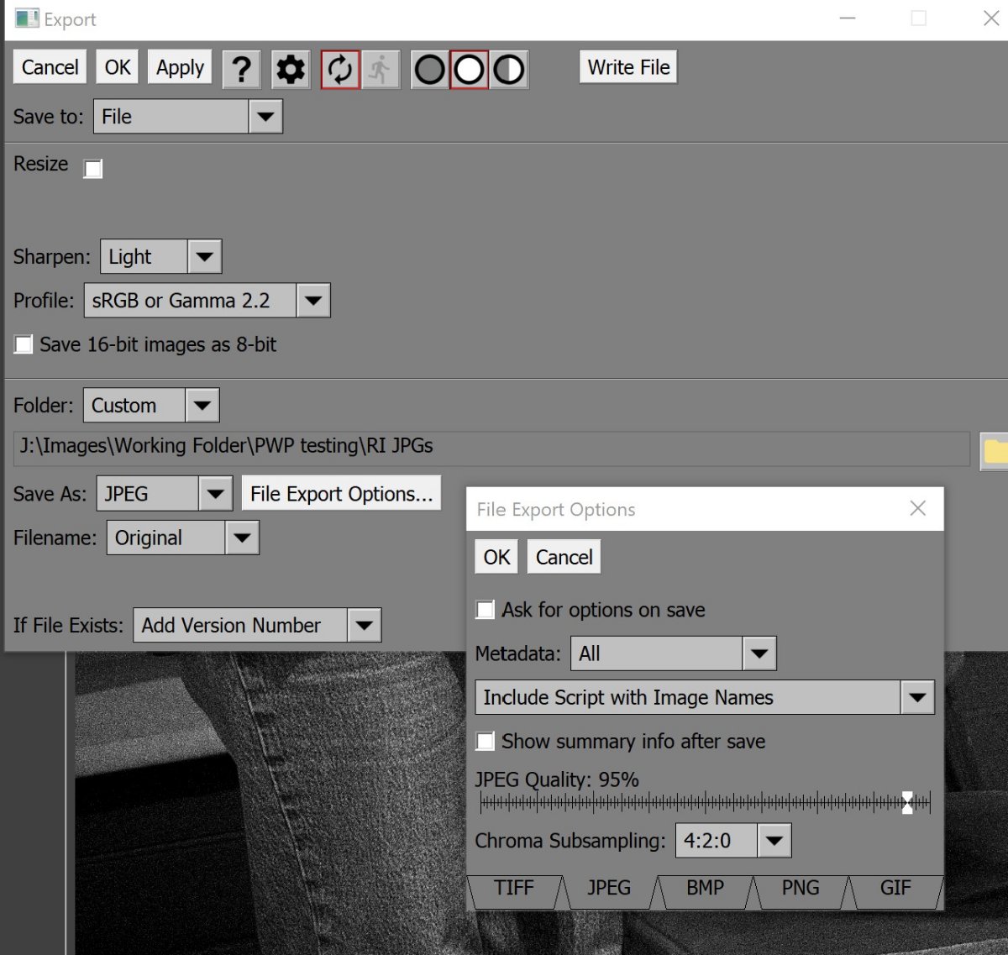Image resolution: width=1008 pixels, height=955 pixels.
Task: Open the gear settings icon
Action: click(291, 69)
